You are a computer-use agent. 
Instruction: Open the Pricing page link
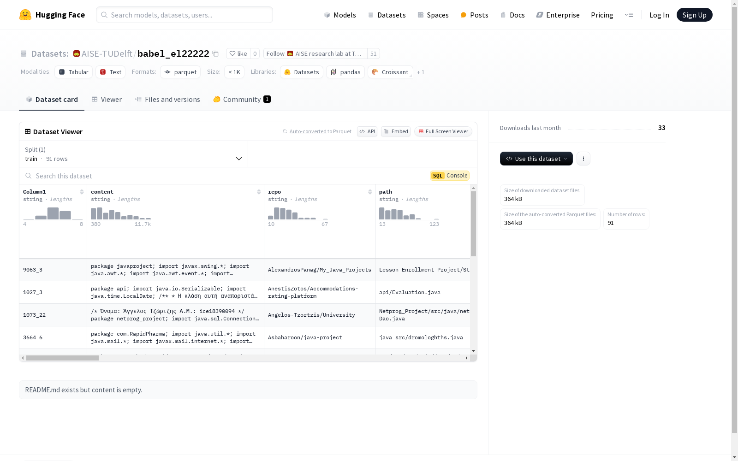[x=602, y=15]
